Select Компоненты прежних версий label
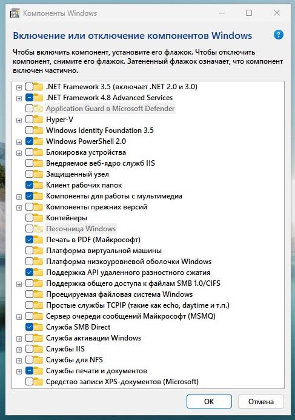Image resolution: width=295 pixels, height=420 pixels. pyautogui.click(x=96, y=207)
